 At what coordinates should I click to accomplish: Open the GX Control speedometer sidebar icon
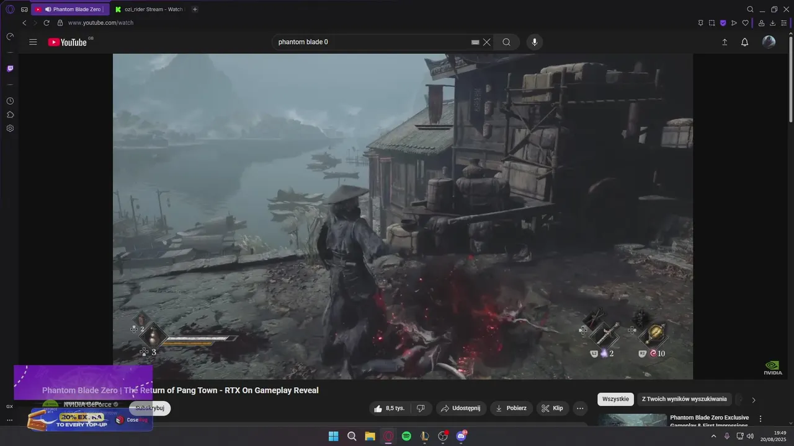(x=10, y=37)
